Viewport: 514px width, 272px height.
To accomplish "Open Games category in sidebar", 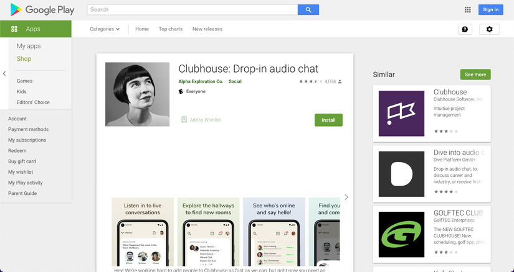I will [24, 81].
